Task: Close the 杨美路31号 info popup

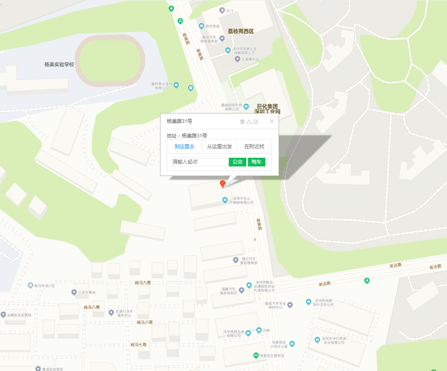Action: [272, 121]
